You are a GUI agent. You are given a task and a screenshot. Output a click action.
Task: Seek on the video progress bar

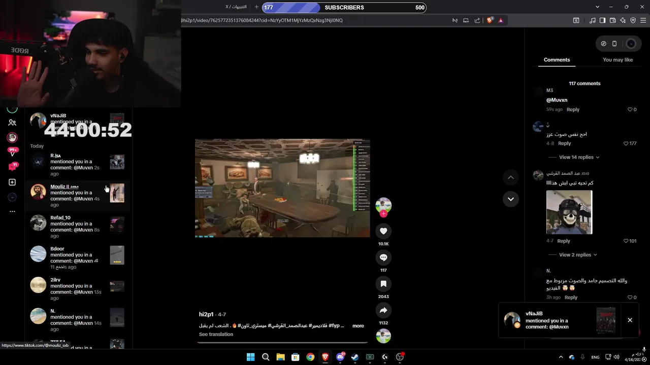pyautogui.click(x=282, y=342)
